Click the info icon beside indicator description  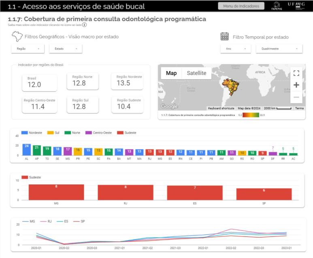[x=84, y=25]
